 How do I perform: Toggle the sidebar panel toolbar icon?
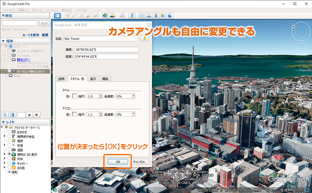click(57, 16)
